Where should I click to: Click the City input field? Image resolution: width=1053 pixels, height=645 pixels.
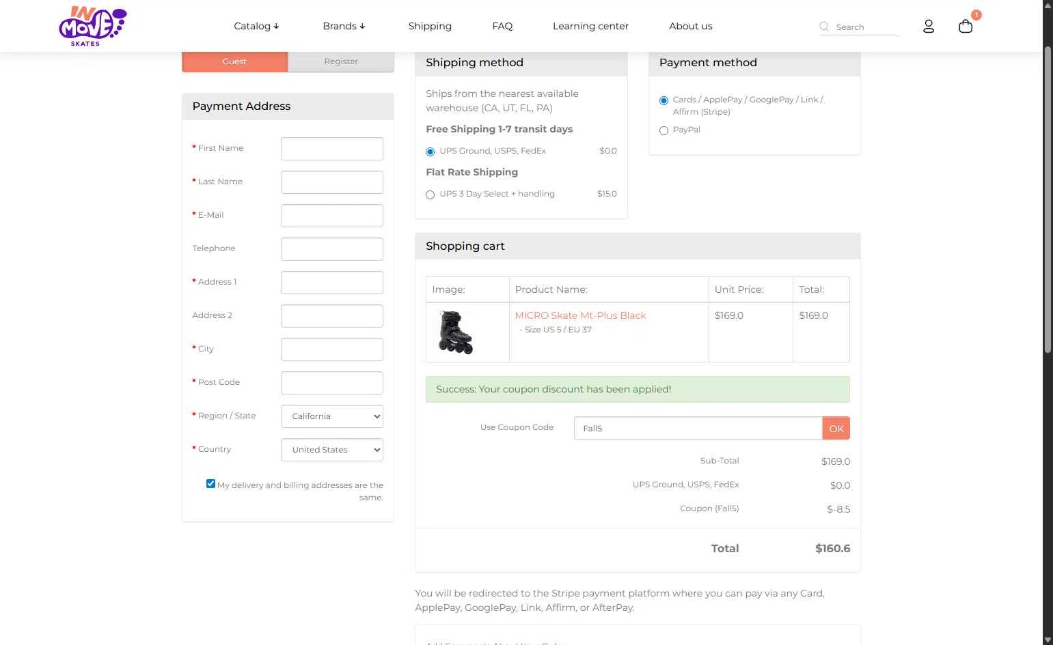[332, 349]
